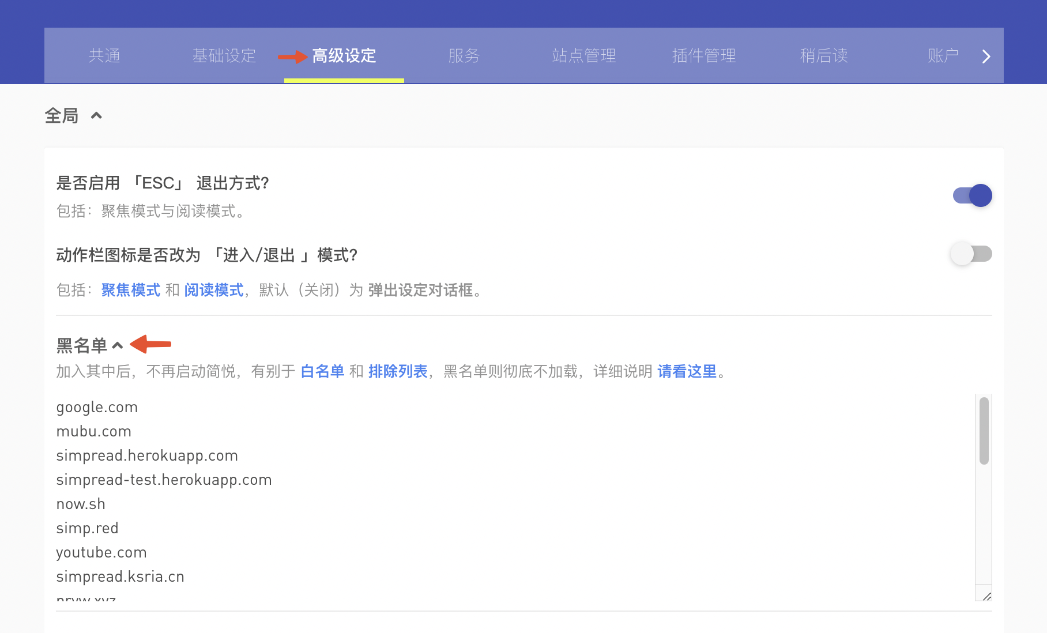Go to the 服务 tab

coord(464,56)
